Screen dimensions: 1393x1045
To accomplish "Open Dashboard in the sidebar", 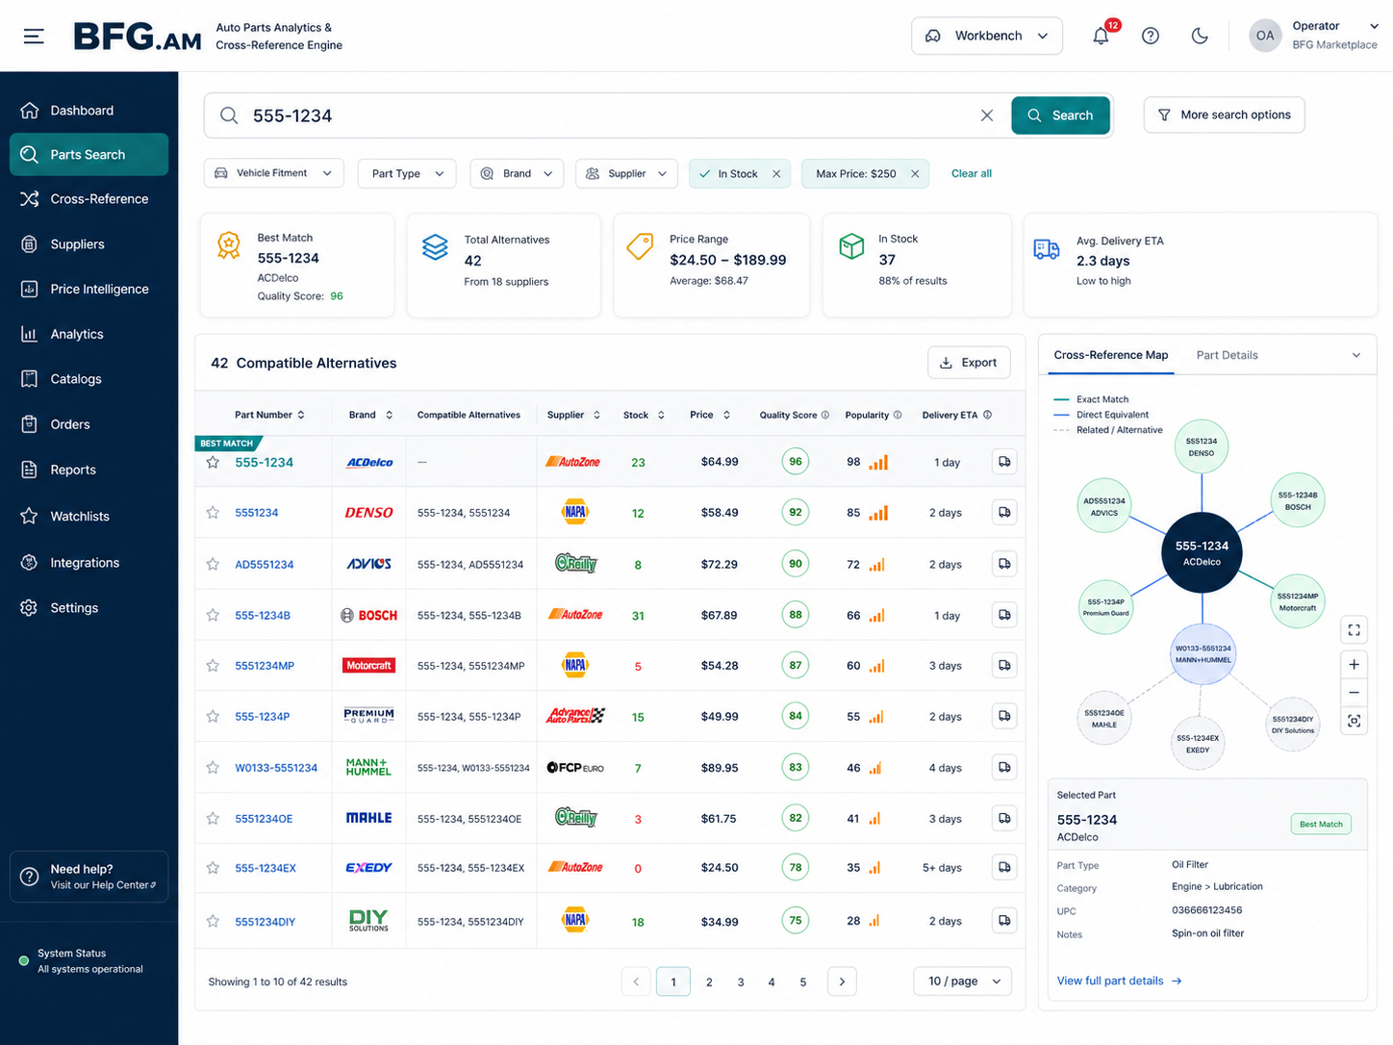I will [x=89, y=111].
